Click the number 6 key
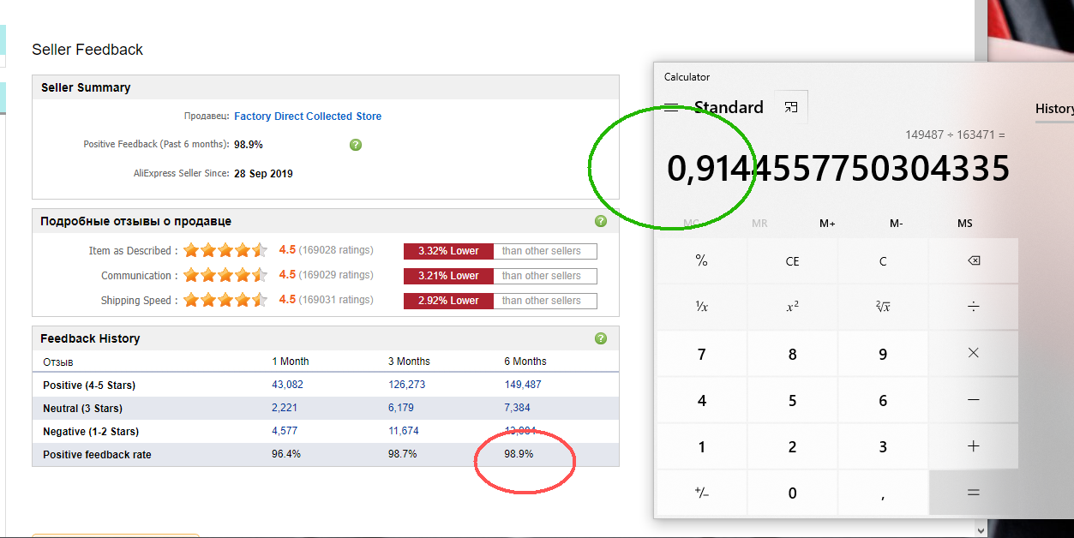 point(883,400)
